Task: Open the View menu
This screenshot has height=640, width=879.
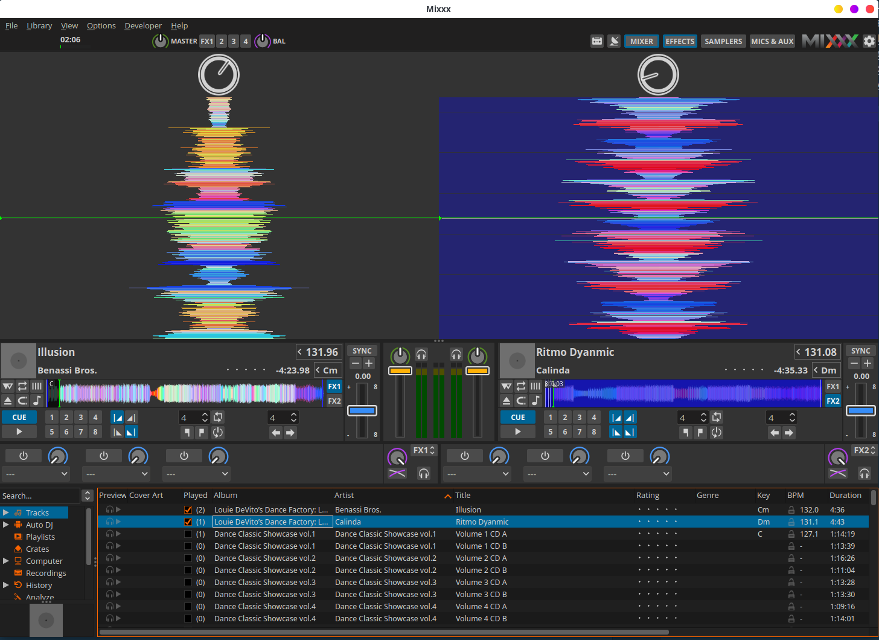Action: point(69,25)
